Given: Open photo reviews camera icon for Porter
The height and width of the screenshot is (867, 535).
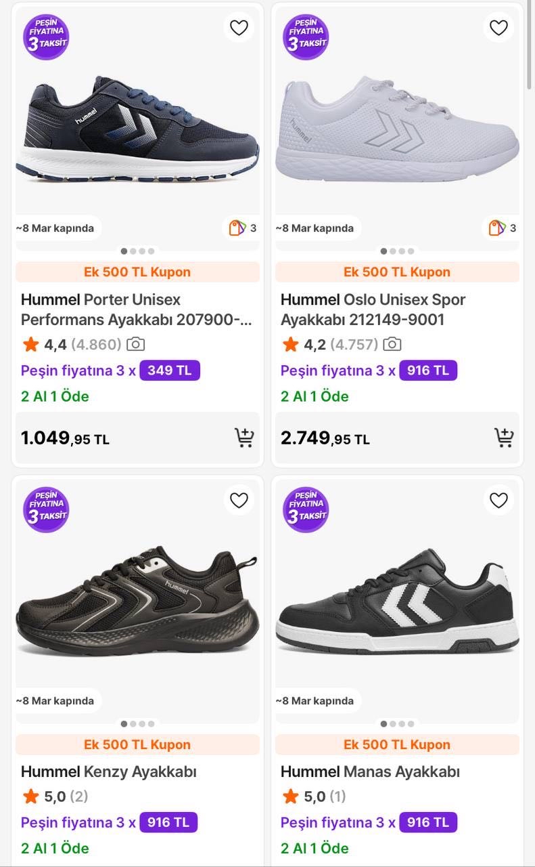Looking at the screenshot, I should (x=135, y=345).
